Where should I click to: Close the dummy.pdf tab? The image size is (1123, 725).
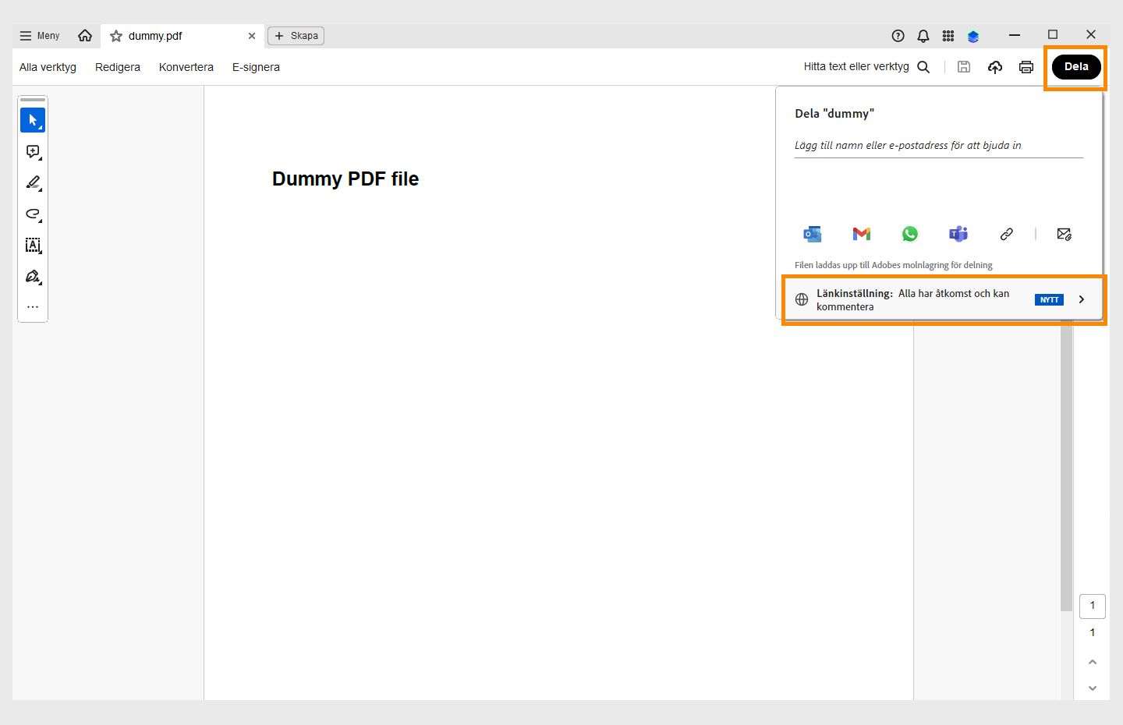(252, 36)
